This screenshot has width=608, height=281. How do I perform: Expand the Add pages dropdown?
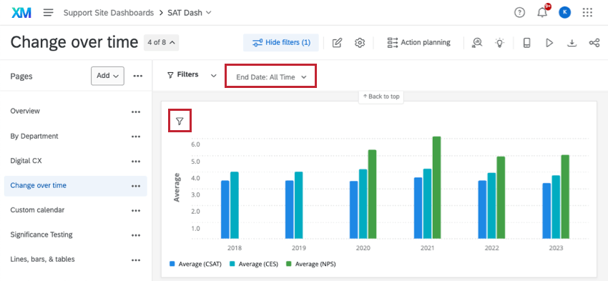click(x=107, y=76)
